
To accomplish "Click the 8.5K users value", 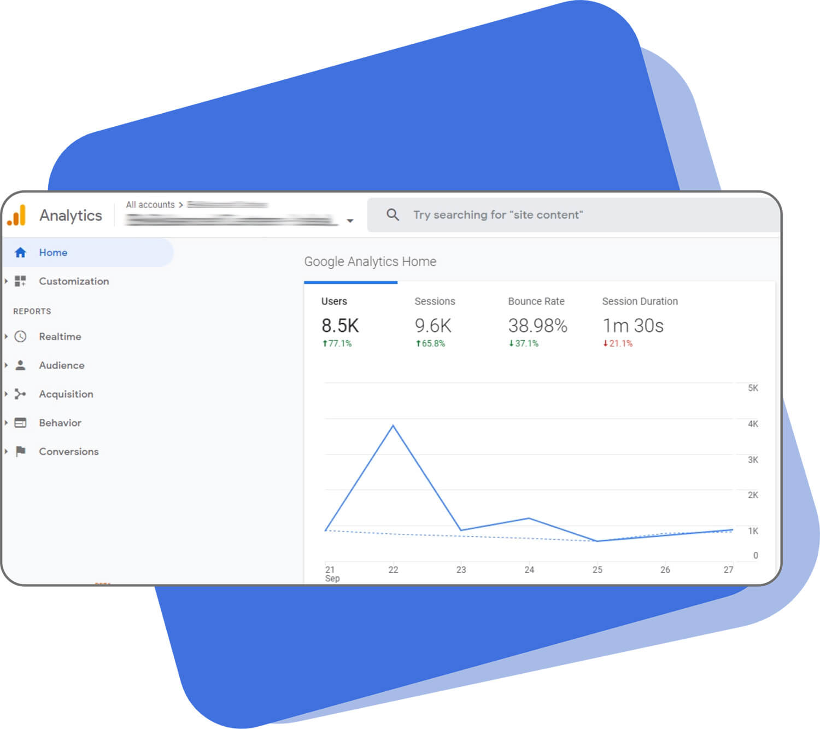I will [x=340, y=326].
